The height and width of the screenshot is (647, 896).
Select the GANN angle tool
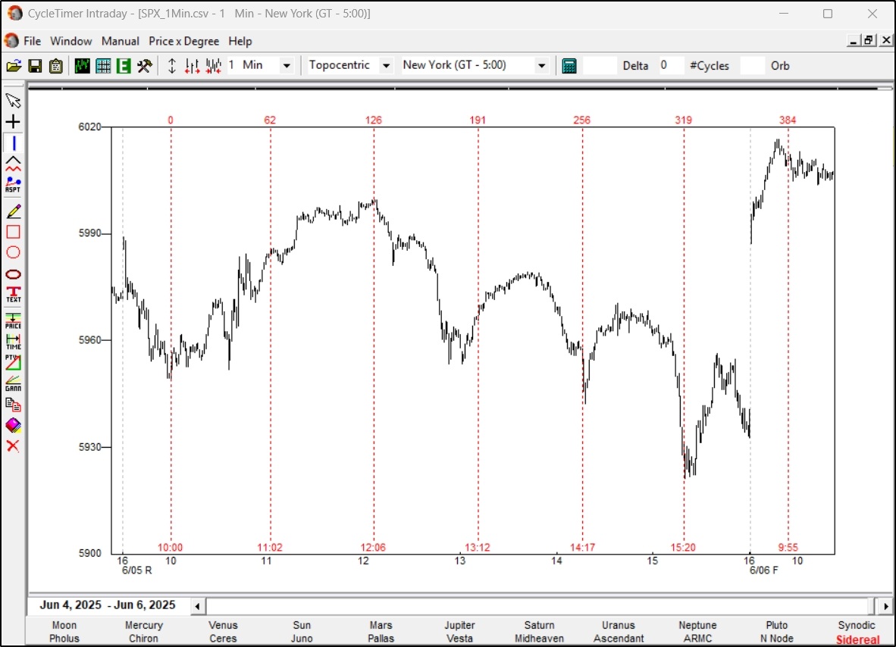(x=12, y=383)
